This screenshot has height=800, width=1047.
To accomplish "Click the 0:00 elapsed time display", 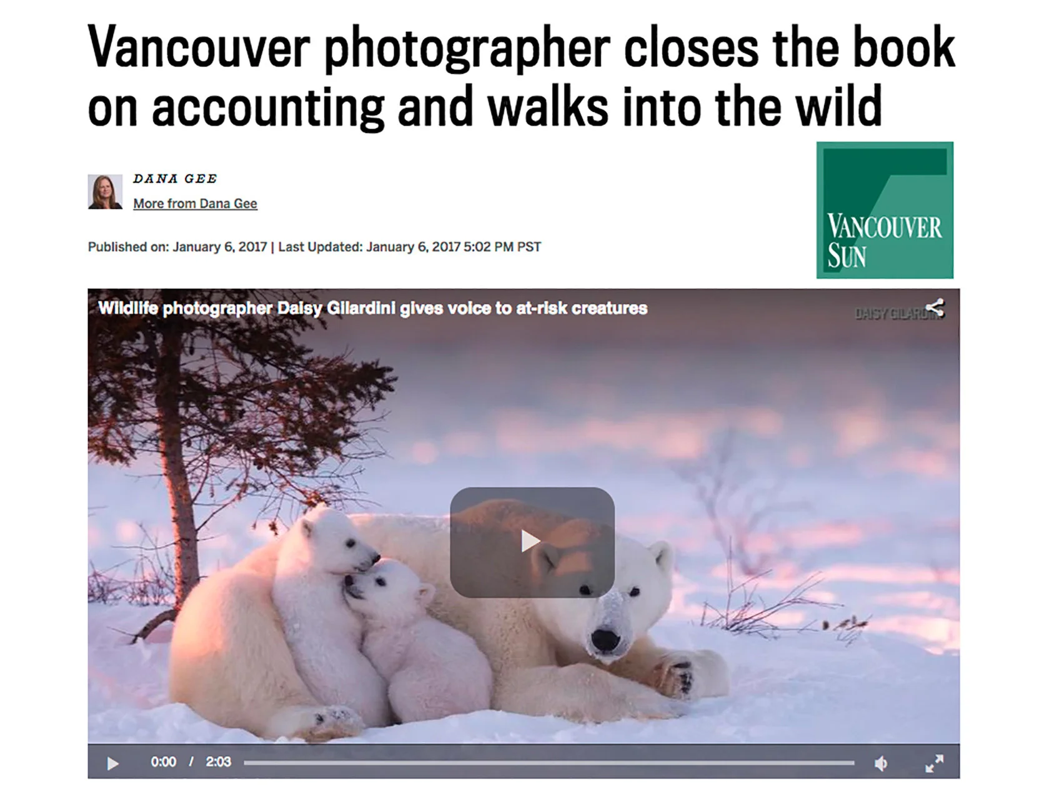I will pos(164,762).
